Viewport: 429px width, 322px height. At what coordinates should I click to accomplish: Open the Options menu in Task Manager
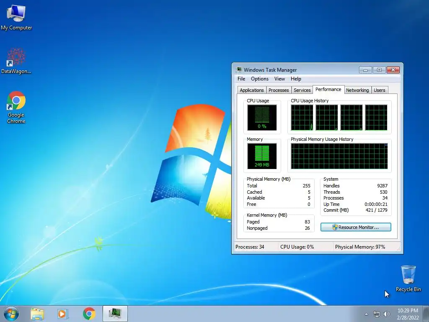[260, 79]
